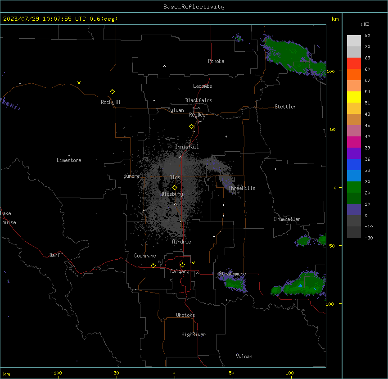
Task: Click the ThreeHills label
Action: tap(242, 188)
